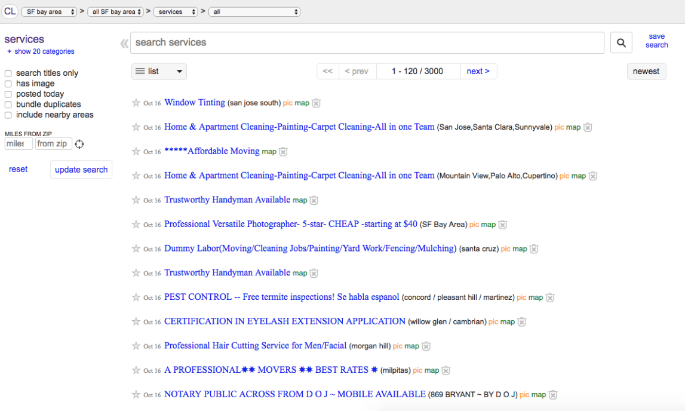Star the NOTARY PUBLIC listing
Image resolution: width=685 pixels, height=411 pixels.
click(136, 394)
